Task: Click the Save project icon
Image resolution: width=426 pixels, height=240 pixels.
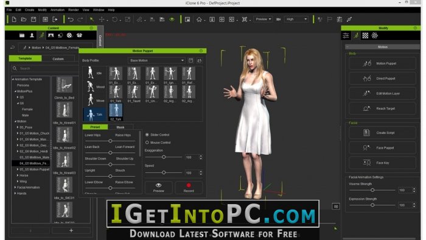Action: point(33,19)
